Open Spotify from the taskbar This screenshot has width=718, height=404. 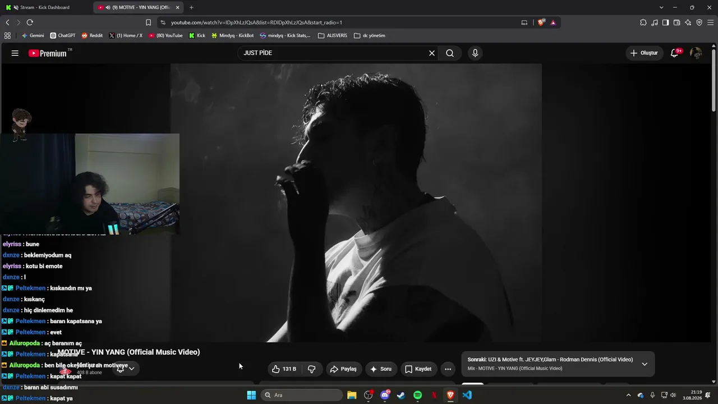click(x=417, y=395)
